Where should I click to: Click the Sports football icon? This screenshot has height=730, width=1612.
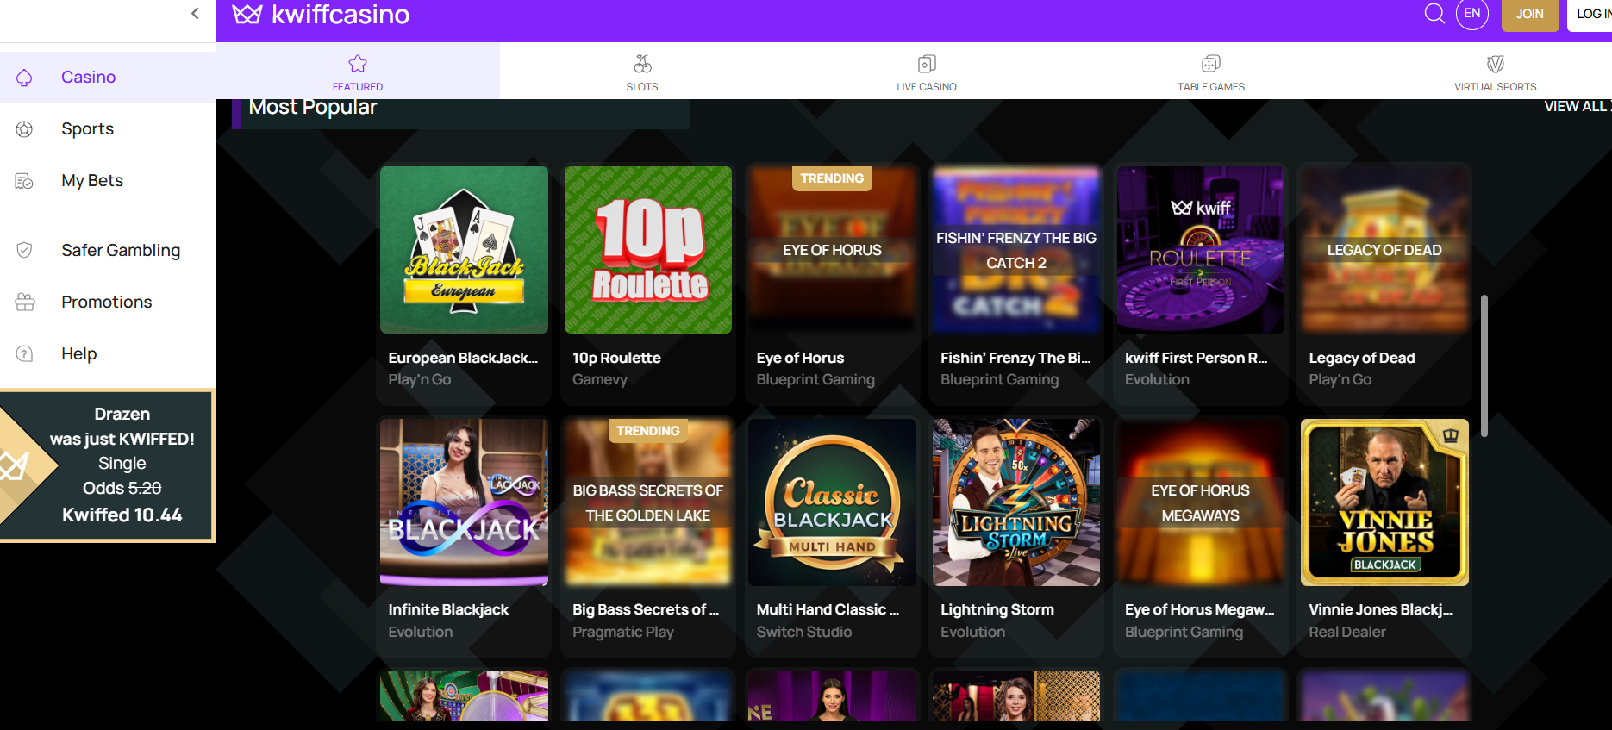coord(24,129)
